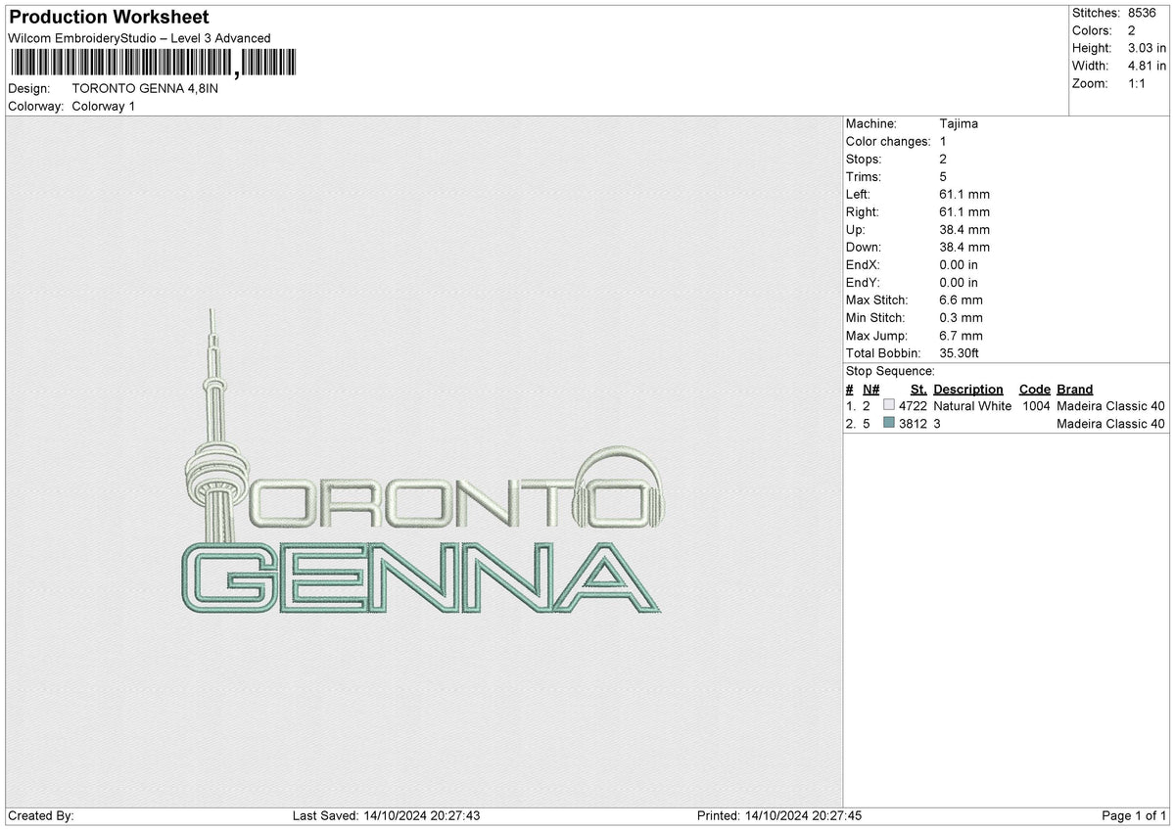Click the Max Jump value '6.7 mm'
This screenshot has height=830, width=1175.
click(x=961, y=335)
